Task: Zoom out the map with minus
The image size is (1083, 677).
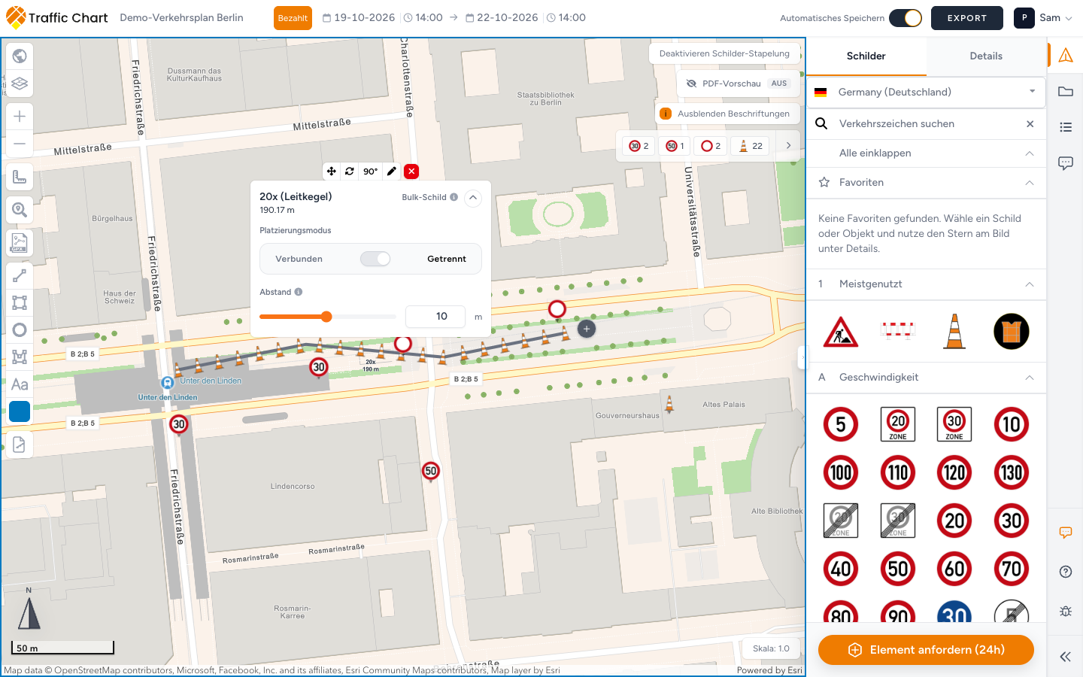Action: (20, 143)
